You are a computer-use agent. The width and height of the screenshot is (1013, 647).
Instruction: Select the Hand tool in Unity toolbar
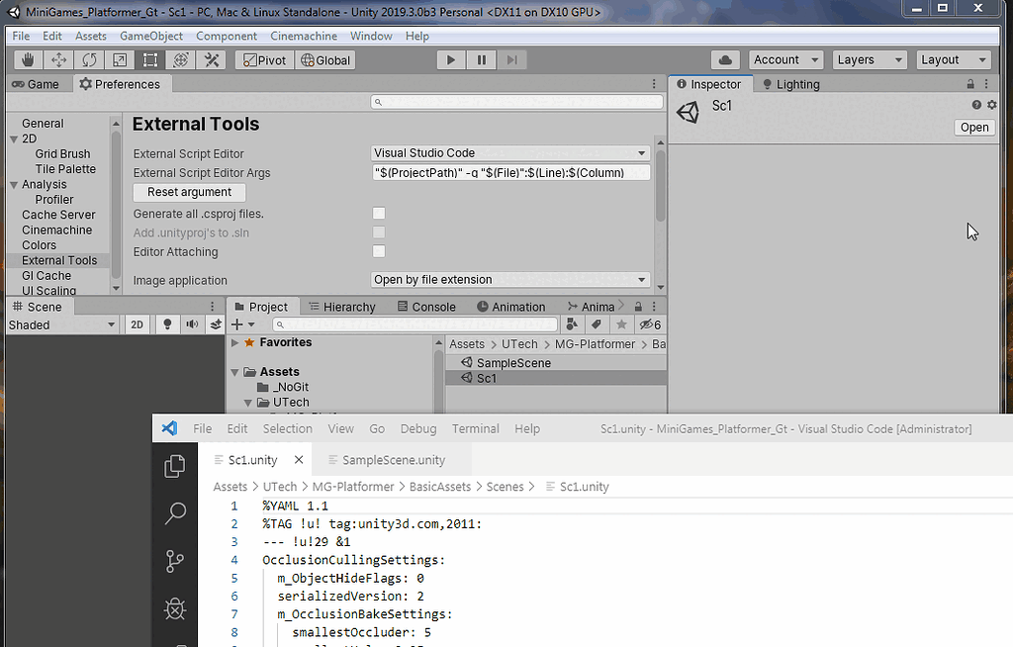27,59
